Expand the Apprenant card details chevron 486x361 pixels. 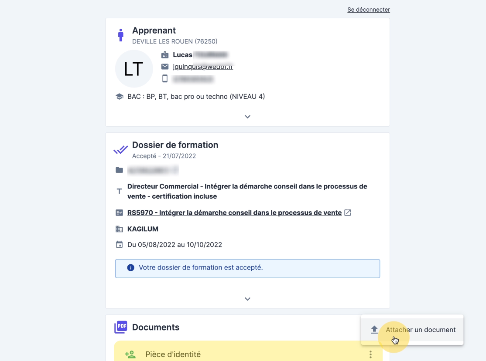(247, 117)
